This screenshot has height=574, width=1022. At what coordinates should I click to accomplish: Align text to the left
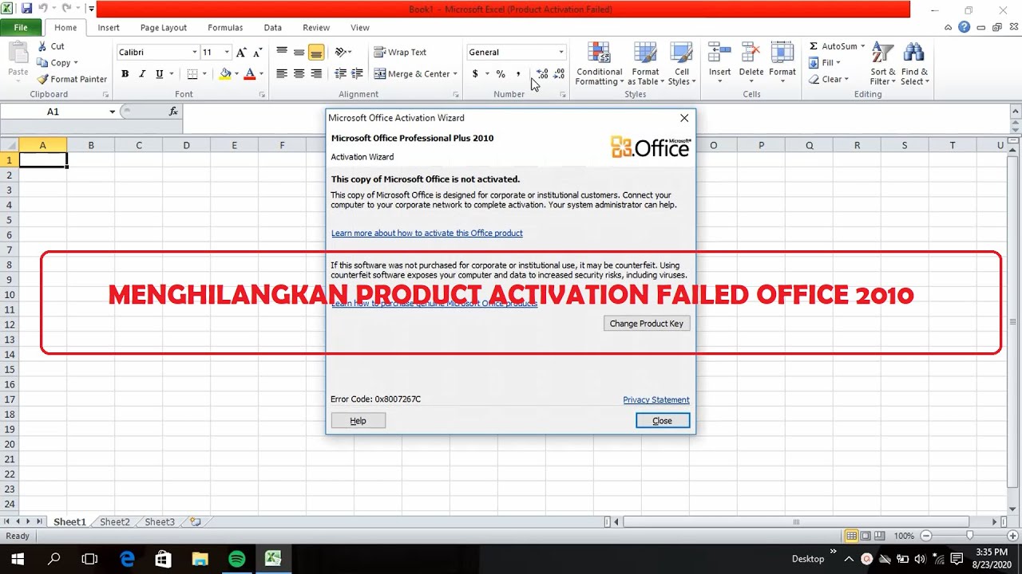[282, 74]
